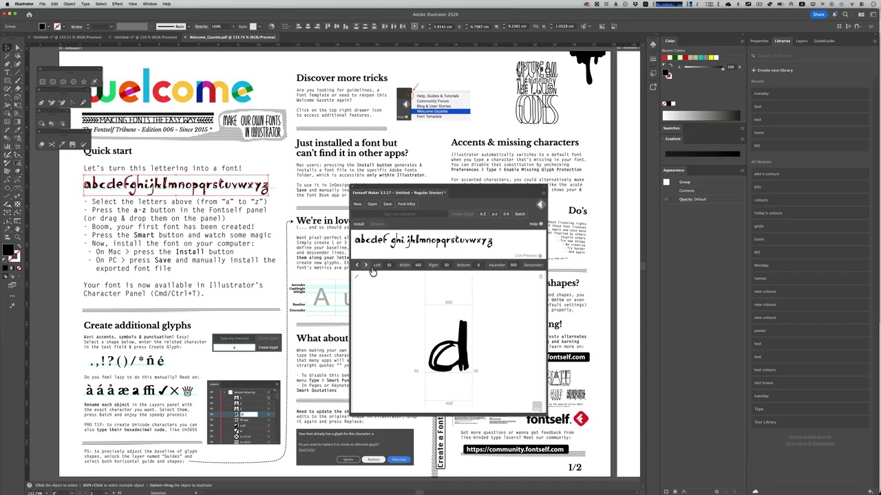Click the Batch button in Fontself
The width and height of the screenshot is (881, 495).
pos(520,214)
